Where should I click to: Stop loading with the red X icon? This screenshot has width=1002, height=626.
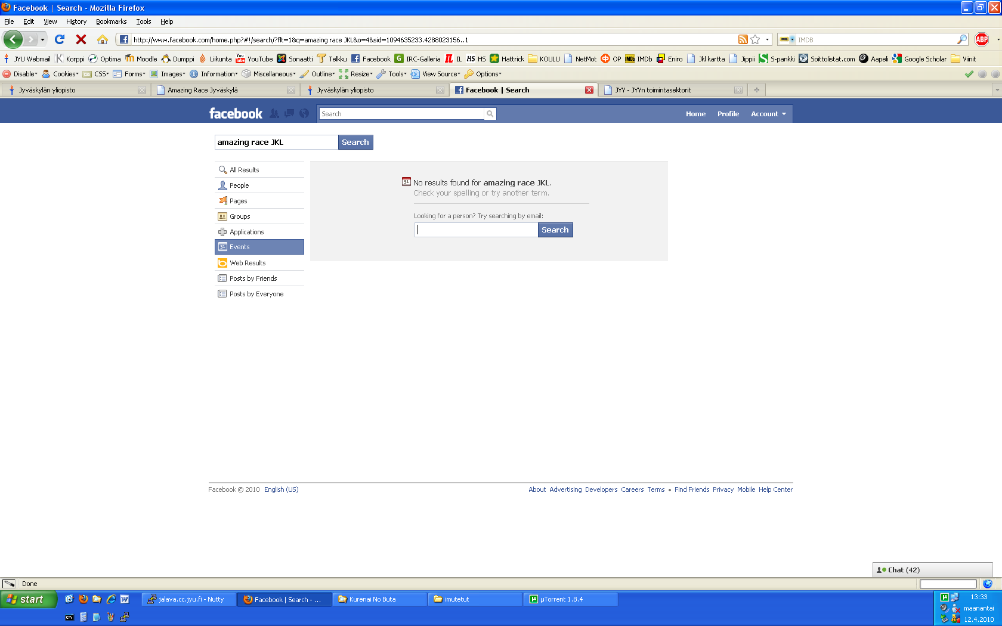pos(81,39)
